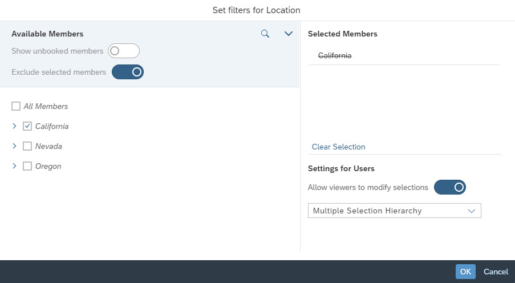This screenshot has width=515, height=283.
Task: Turn off Allow viewers to modify selections
Action: pos(449,187)
